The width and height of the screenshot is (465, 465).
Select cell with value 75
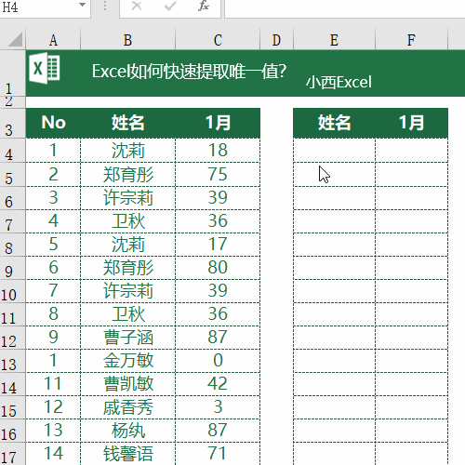(218, 174)
